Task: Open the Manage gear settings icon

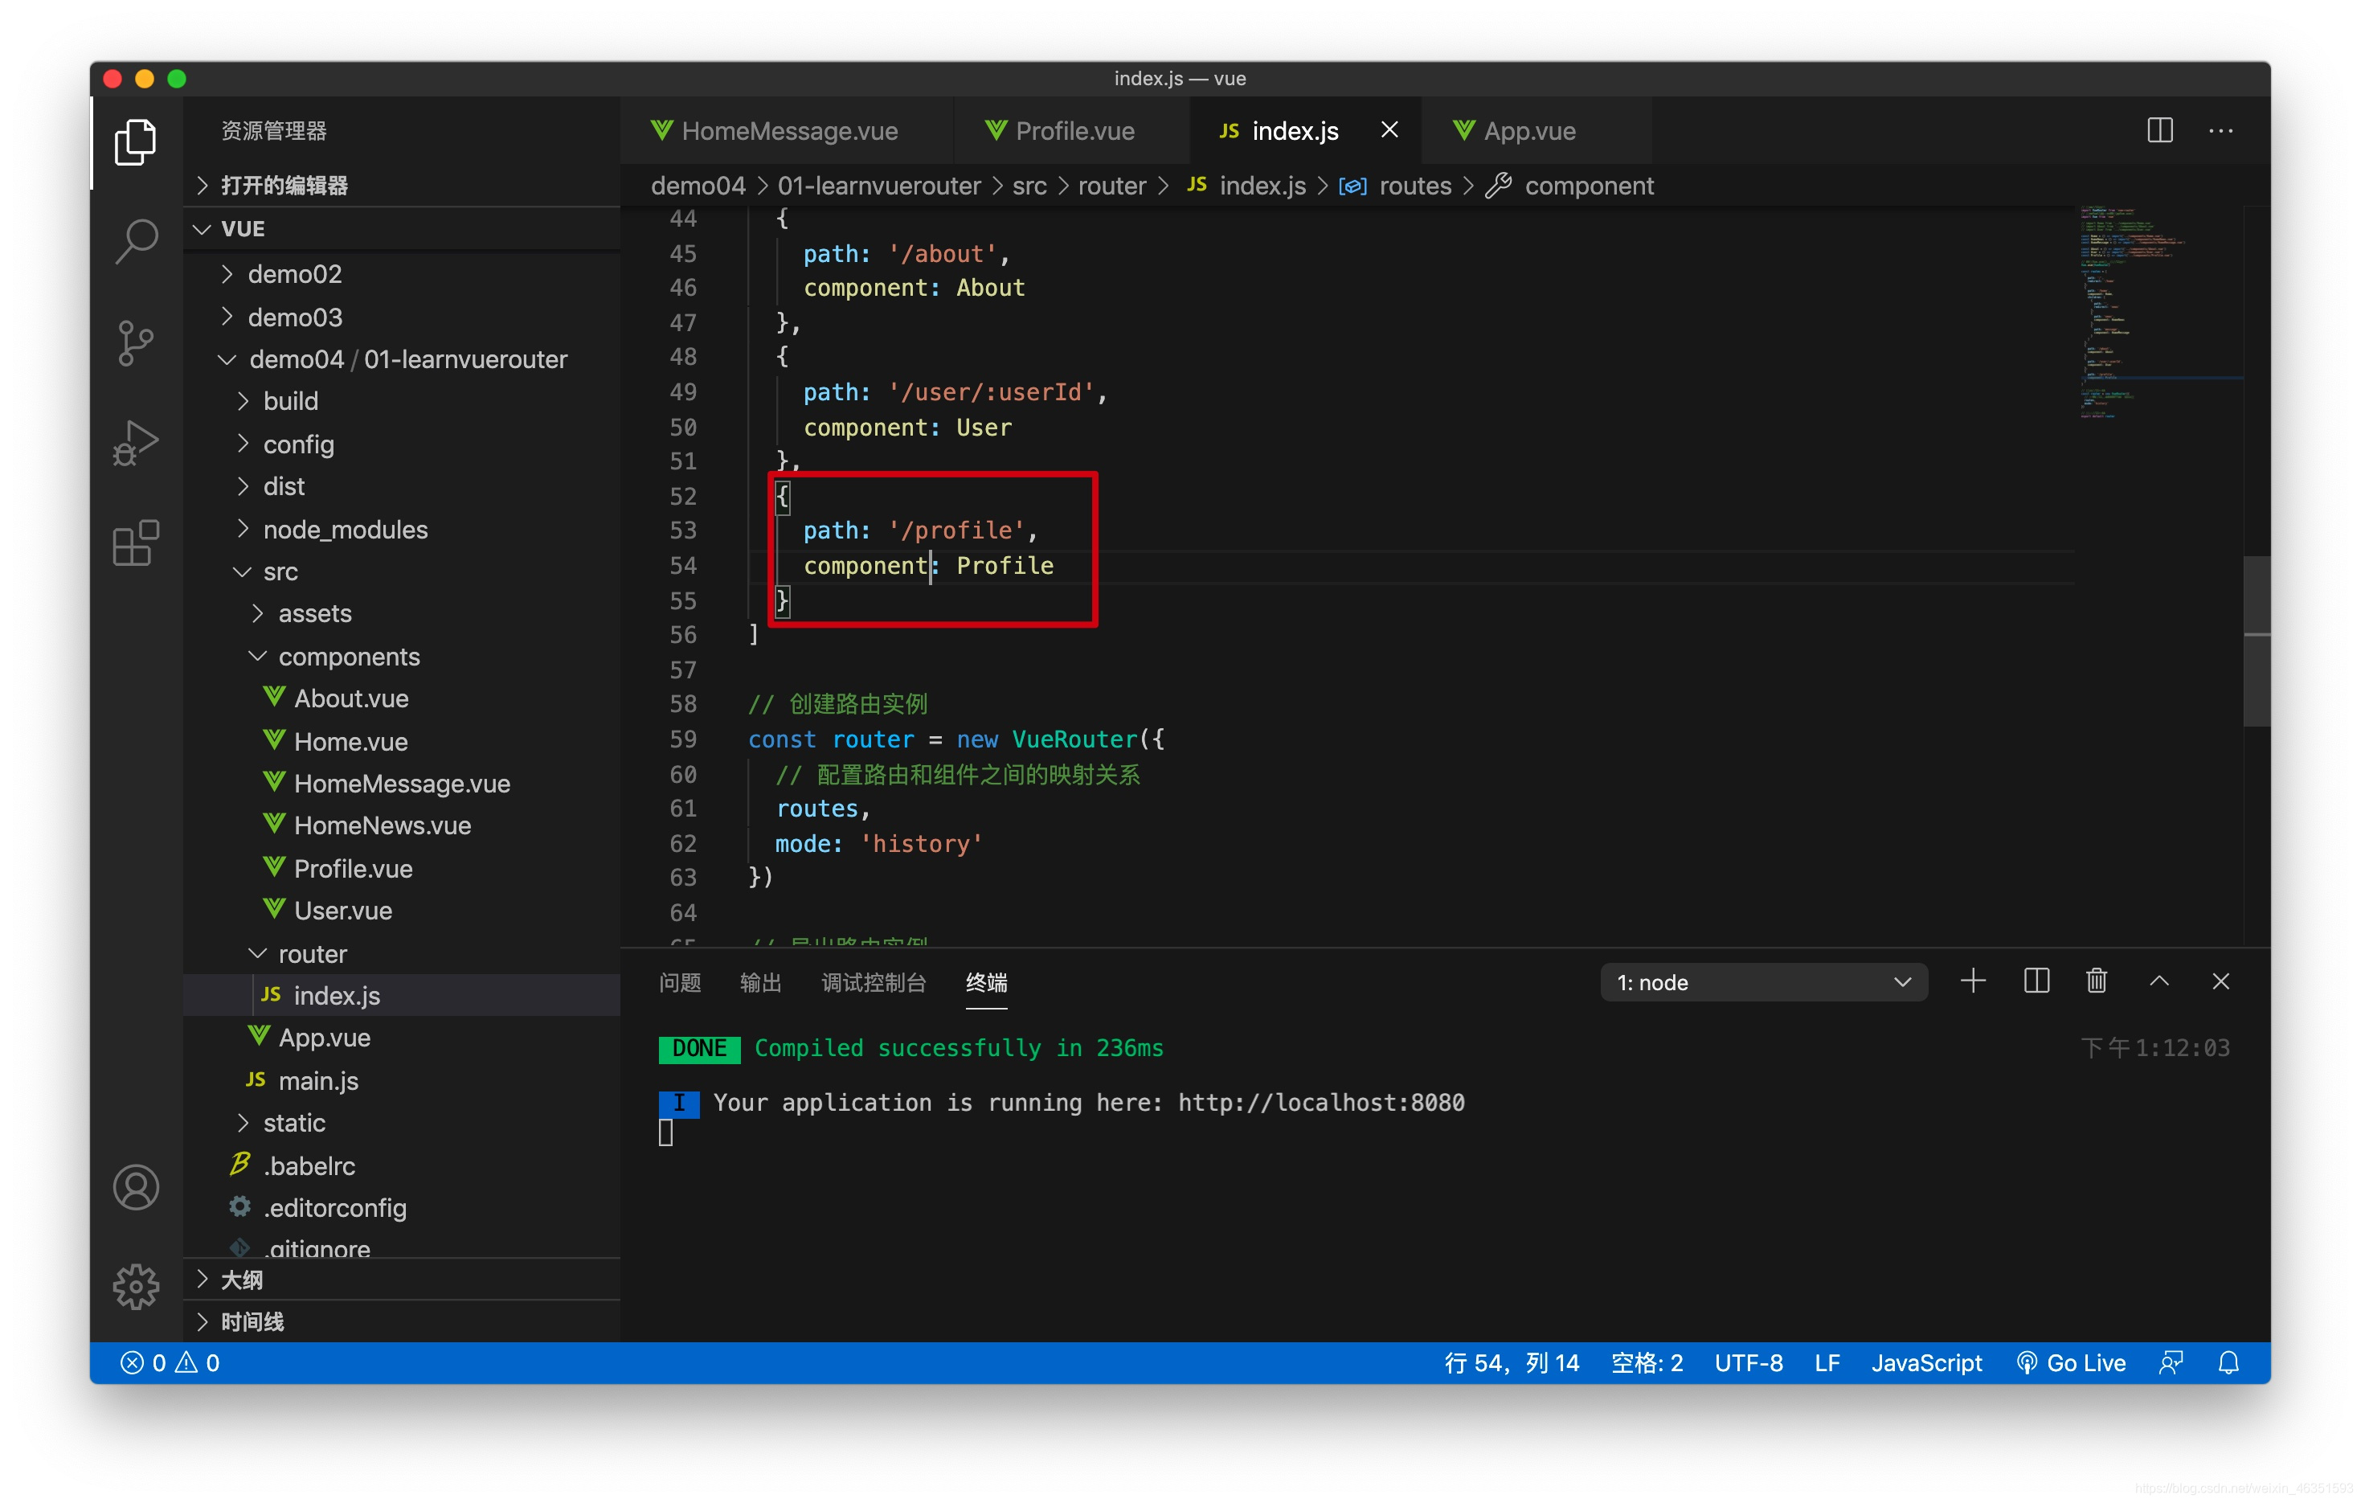Action: pos(135,1286)
